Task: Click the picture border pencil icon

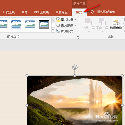Action: (58, 19)
